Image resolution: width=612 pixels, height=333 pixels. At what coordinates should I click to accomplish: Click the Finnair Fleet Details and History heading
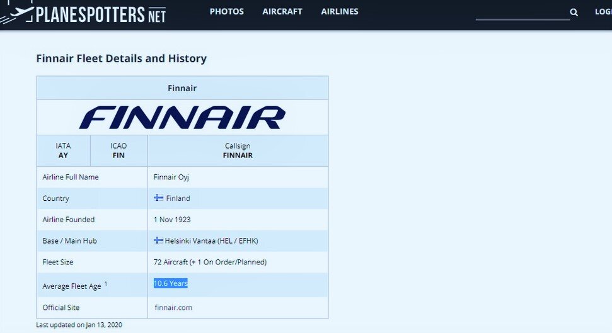pyautogui.click(x=122, y=59)
